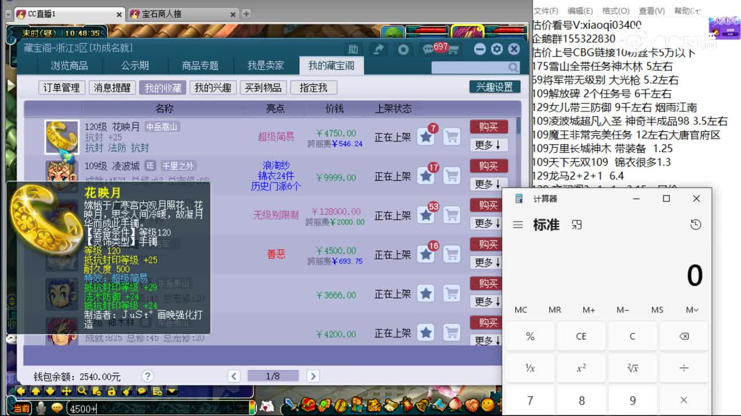This screenshot has width=741, height=416.
Task: Open the gear settings icon of 藏宝阁 window
Action: tap(497, 49)
